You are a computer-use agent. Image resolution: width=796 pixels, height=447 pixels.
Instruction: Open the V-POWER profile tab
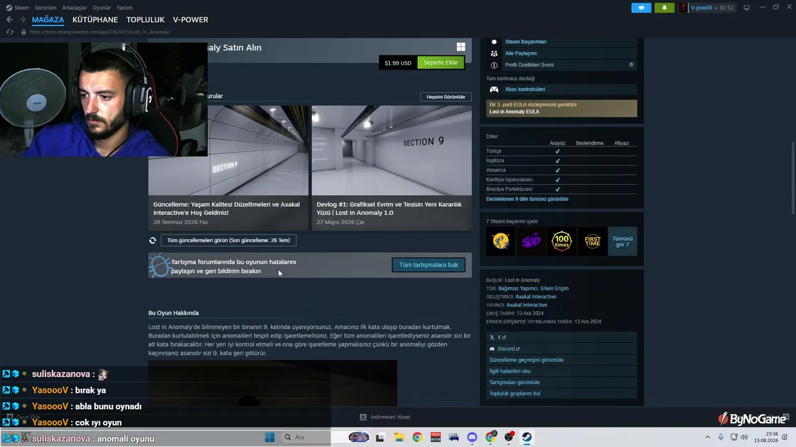(x=190, y=20)
